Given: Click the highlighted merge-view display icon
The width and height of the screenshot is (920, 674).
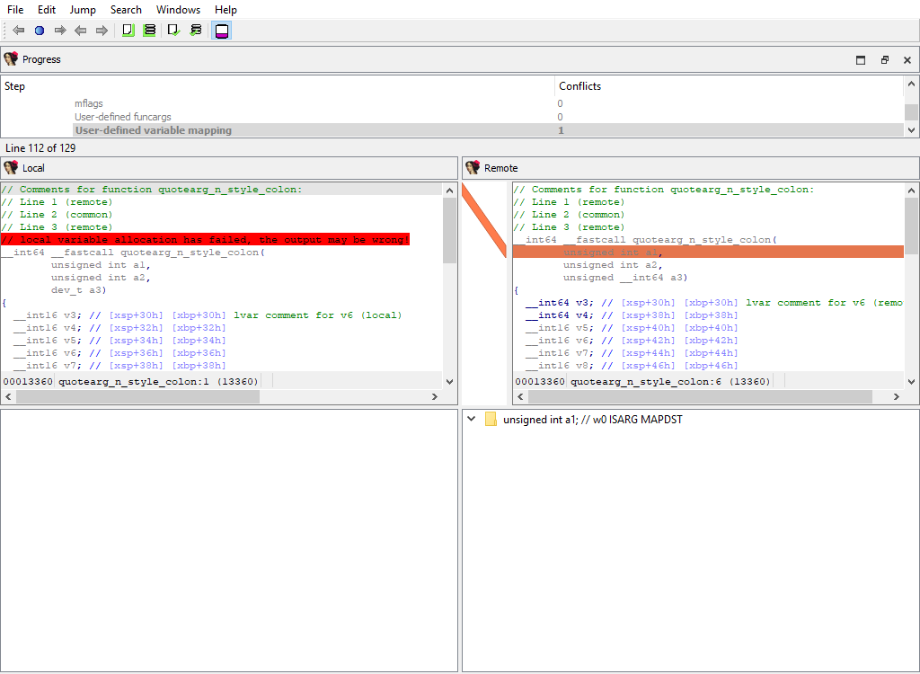Looking at the screenshot, I should (220, 30).
